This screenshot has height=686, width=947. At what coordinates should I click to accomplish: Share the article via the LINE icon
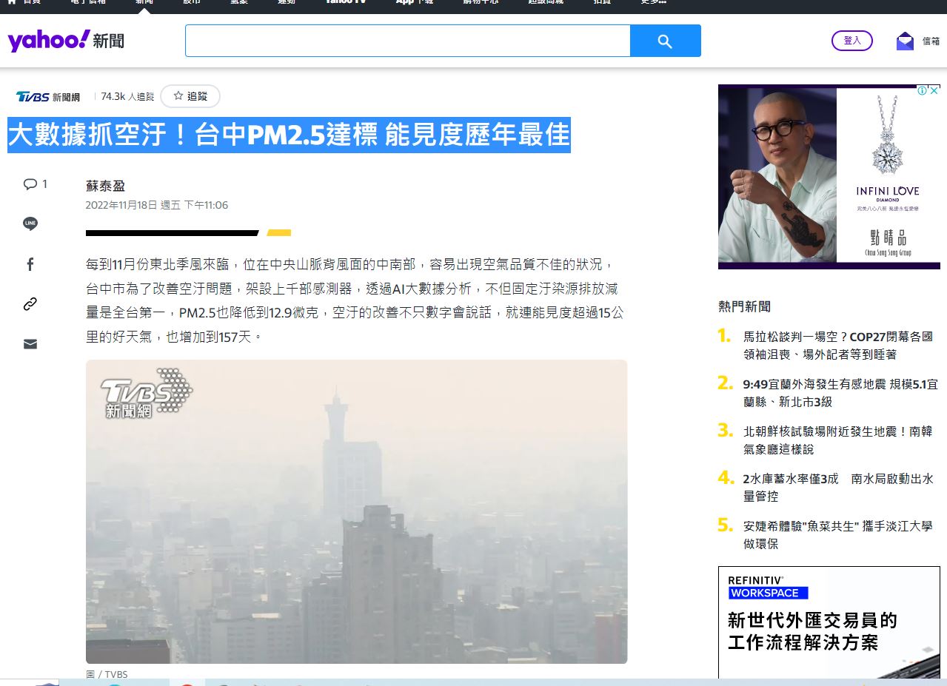coord(30,223)
